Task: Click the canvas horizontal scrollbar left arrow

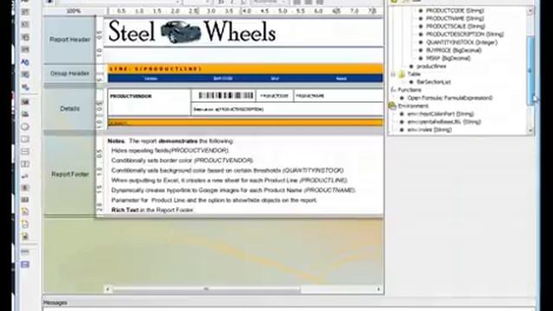Action: tap(107, 289)
